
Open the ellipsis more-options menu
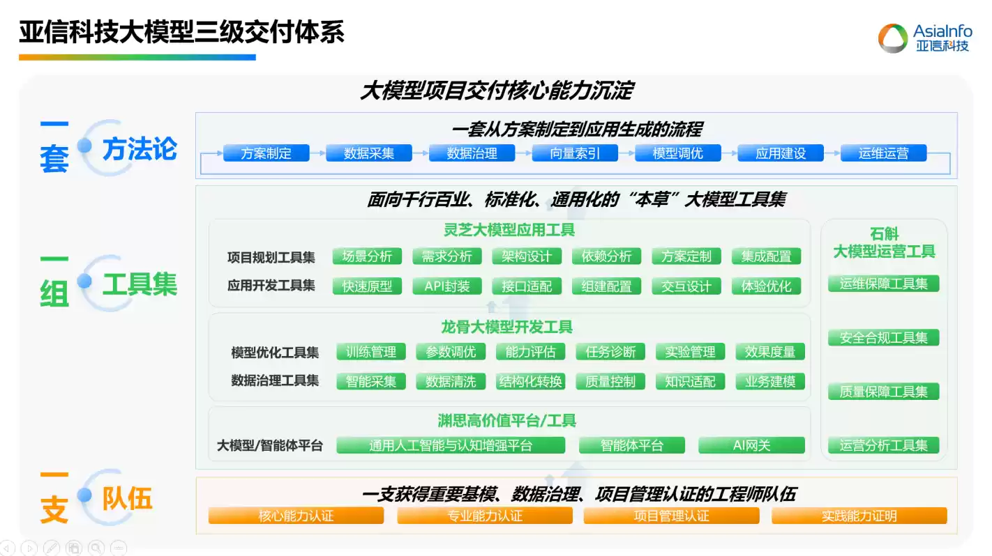(x=119, y=548)
